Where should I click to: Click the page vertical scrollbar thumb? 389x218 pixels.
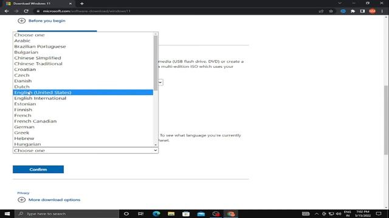tap(386, 120)
